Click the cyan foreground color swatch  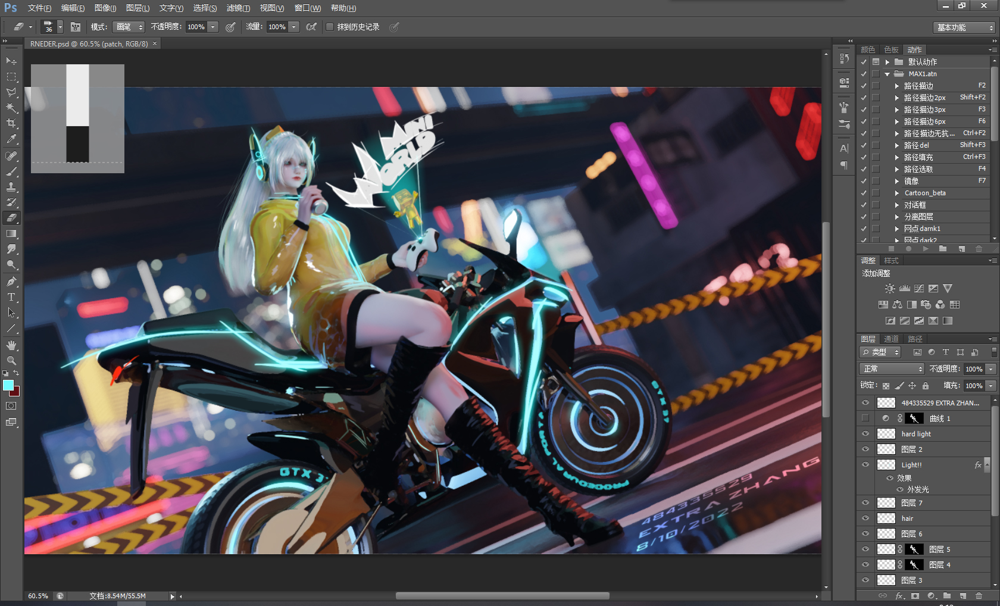pyautogui.click(x=8, y=385)
